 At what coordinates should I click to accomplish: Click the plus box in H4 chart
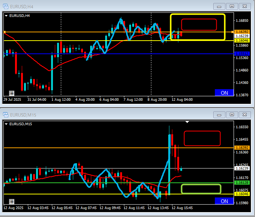coord(12,93)
